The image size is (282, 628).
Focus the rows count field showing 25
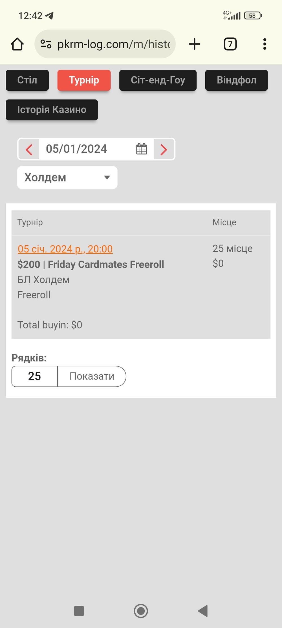tap(34, 376)
